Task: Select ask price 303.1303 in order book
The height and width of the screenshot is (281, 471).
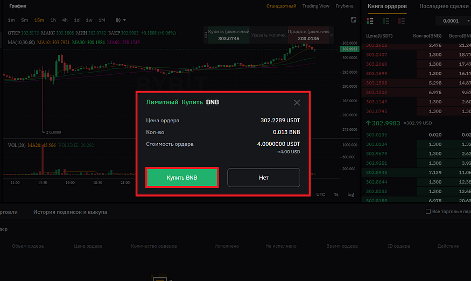Action: (x=376, y=92)
